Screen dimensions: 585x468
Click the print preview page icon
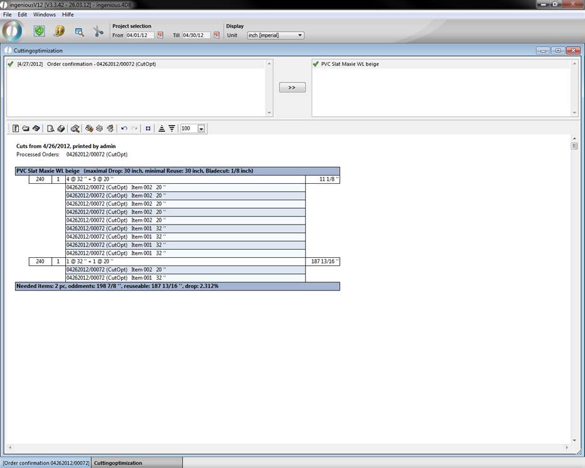(x=51, y=129)
